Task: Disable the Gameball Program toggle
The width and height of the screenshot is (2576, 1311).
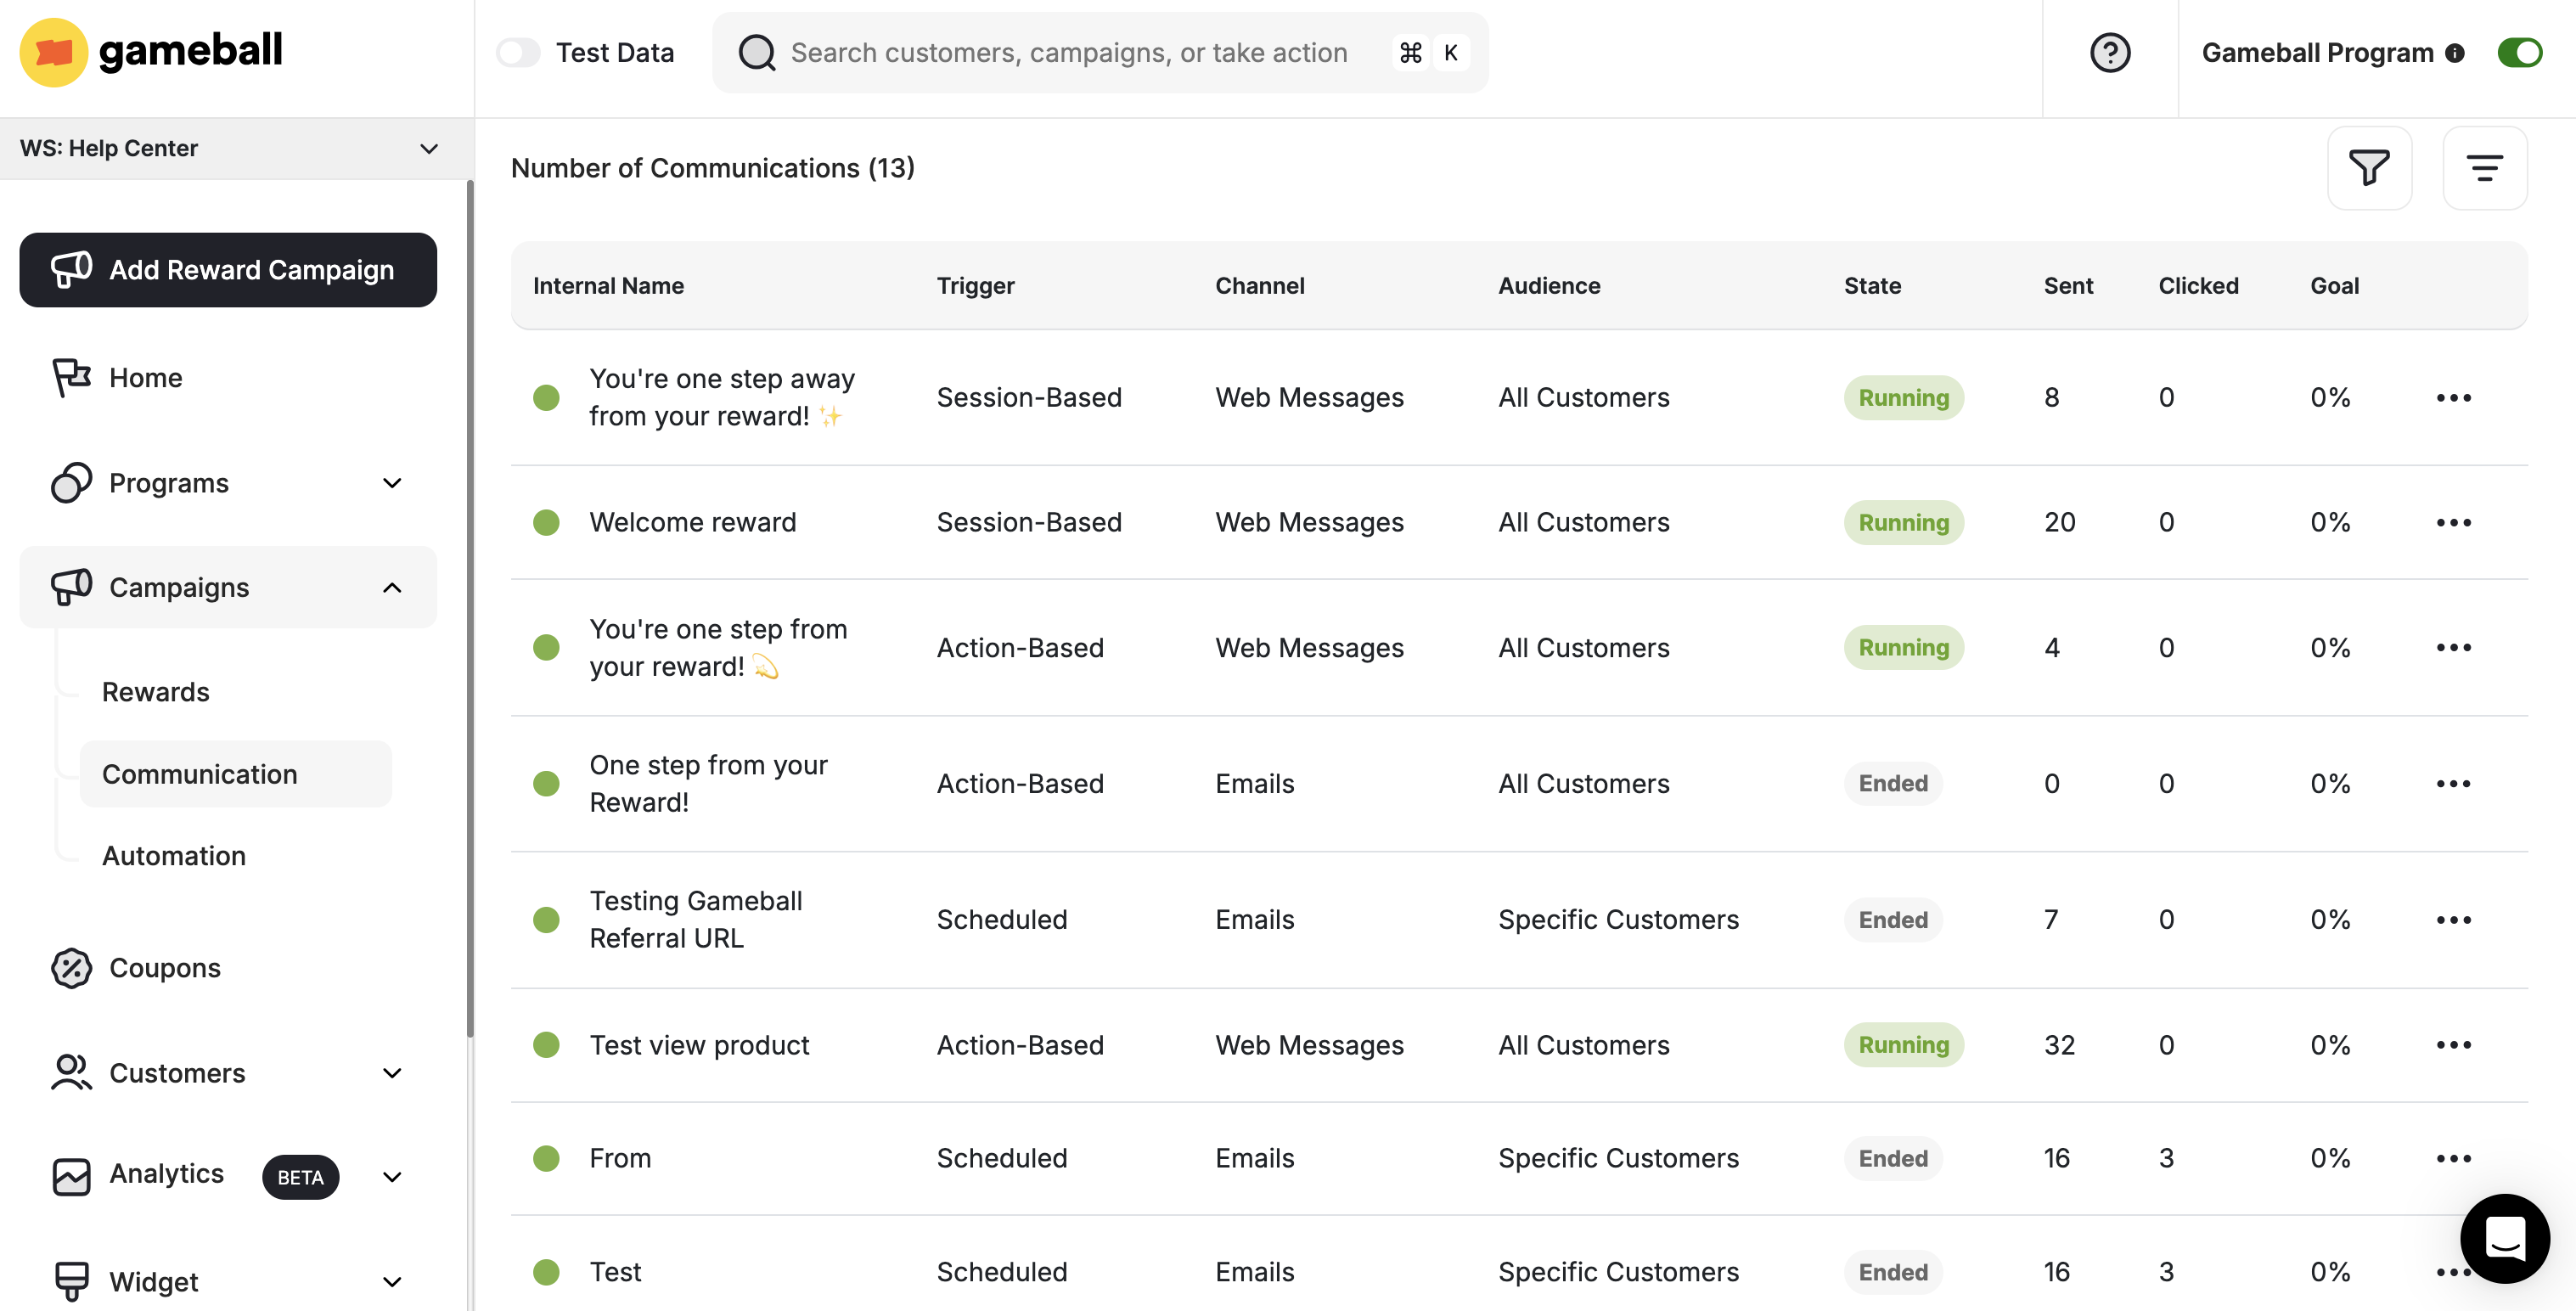Action: tap(2520, 52)
